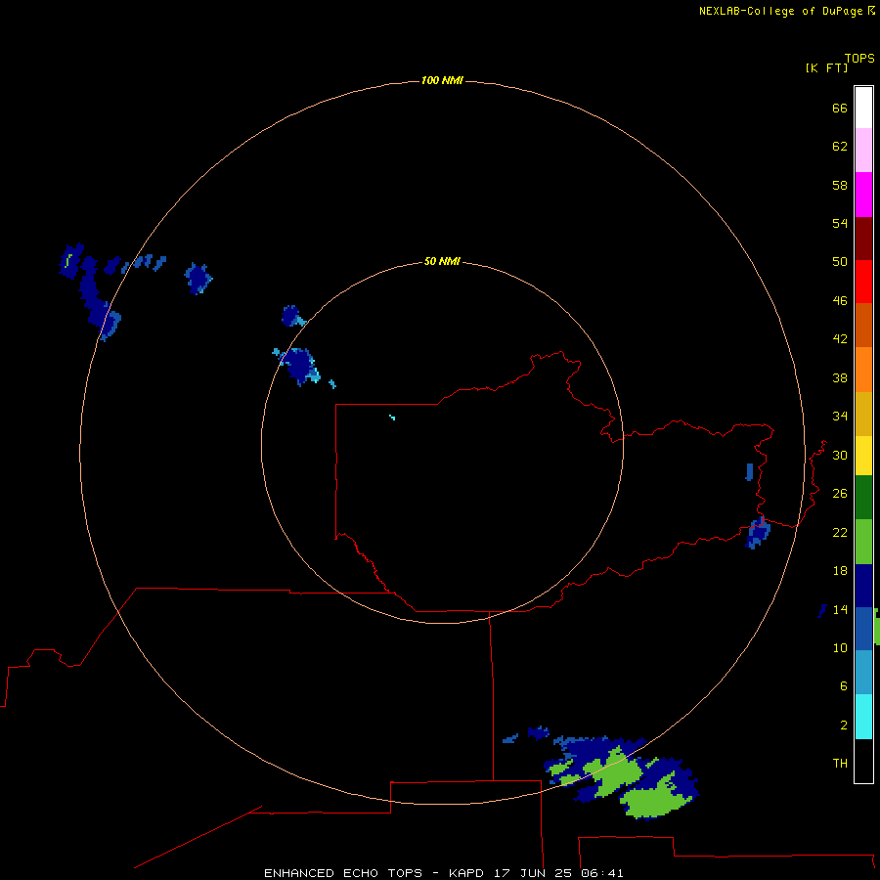
Task: Select the light pink legend swatch
Action: pos(863,150)
